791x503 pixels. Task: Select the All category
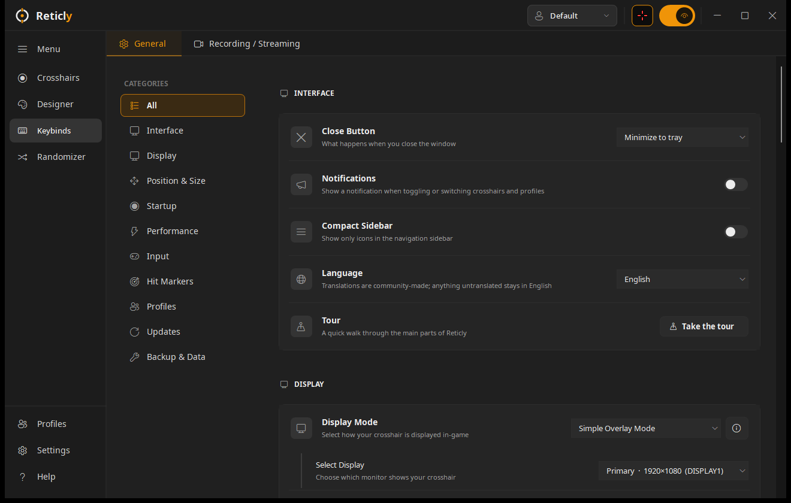click(183, 105)
